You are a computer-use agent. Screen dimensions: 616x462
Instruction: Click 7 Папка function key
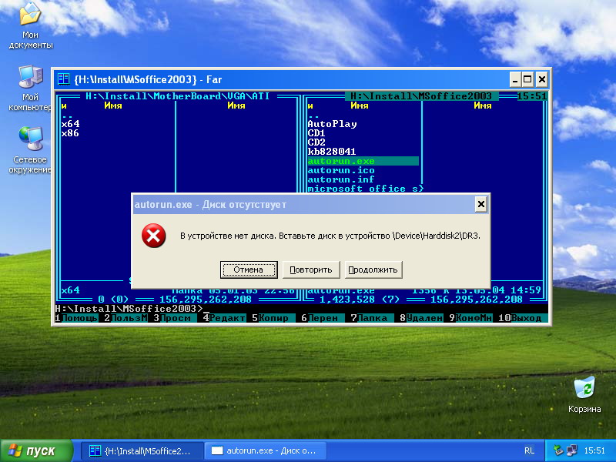pyautogui.click(x=372, y=318)
